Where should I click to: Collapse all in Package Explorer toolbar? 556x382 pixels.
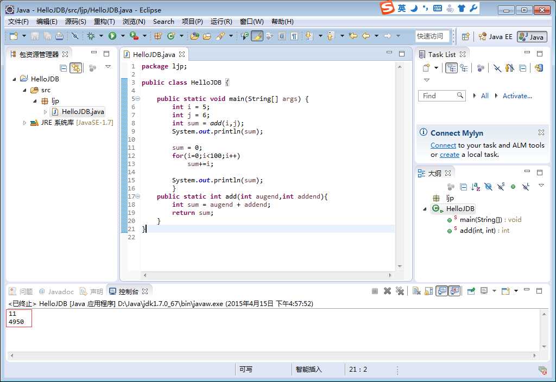pos(64,68)
